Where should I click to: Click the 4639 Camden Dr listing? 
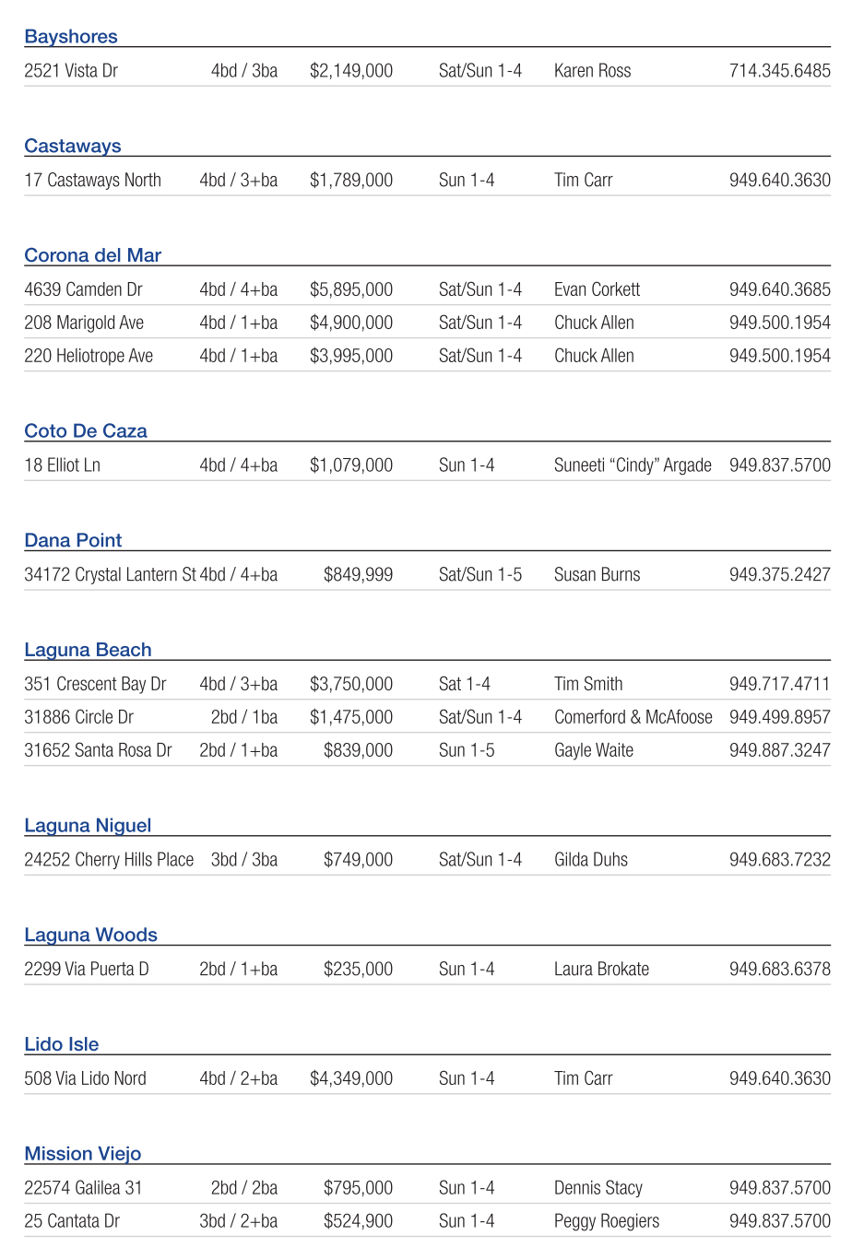click(x=83, y=289)
